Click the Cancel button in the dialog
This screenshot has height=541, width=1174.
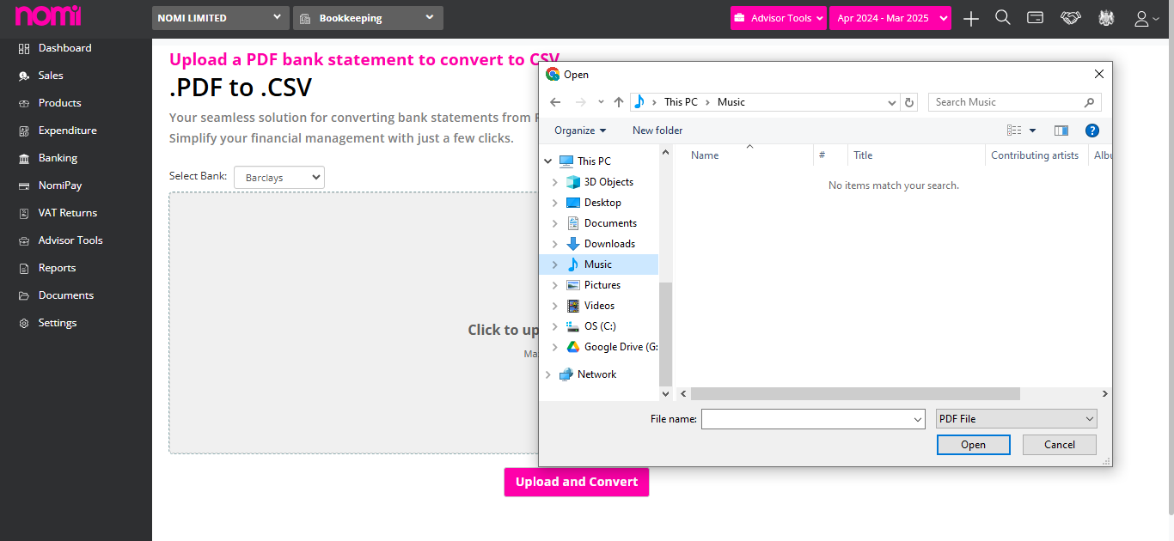click(x=1060, y=445)
